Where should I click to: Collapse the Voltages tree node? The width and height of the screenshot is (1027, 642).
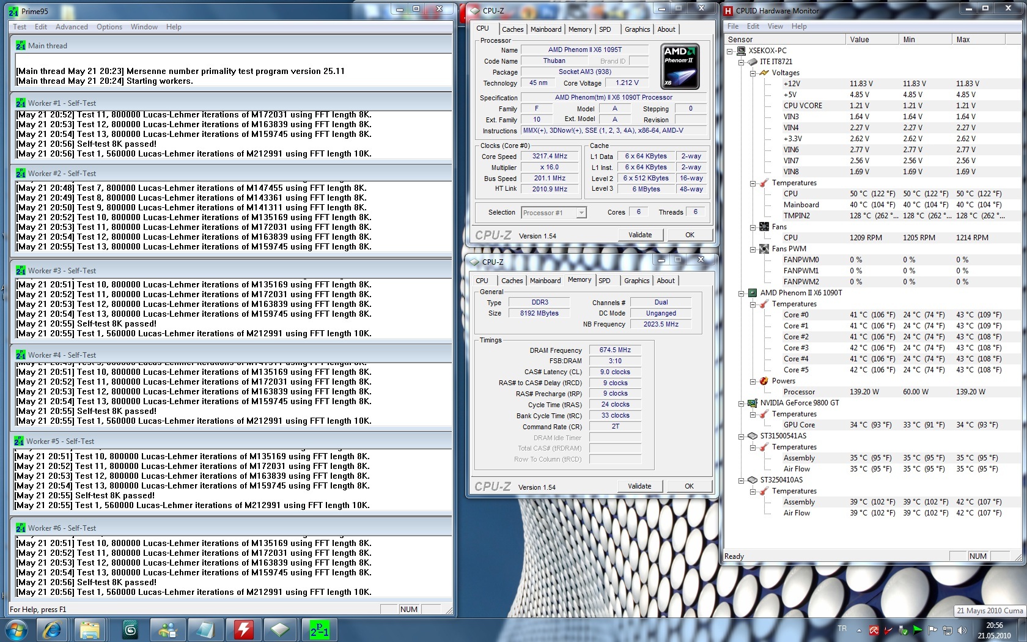click(x=753, y=73)
